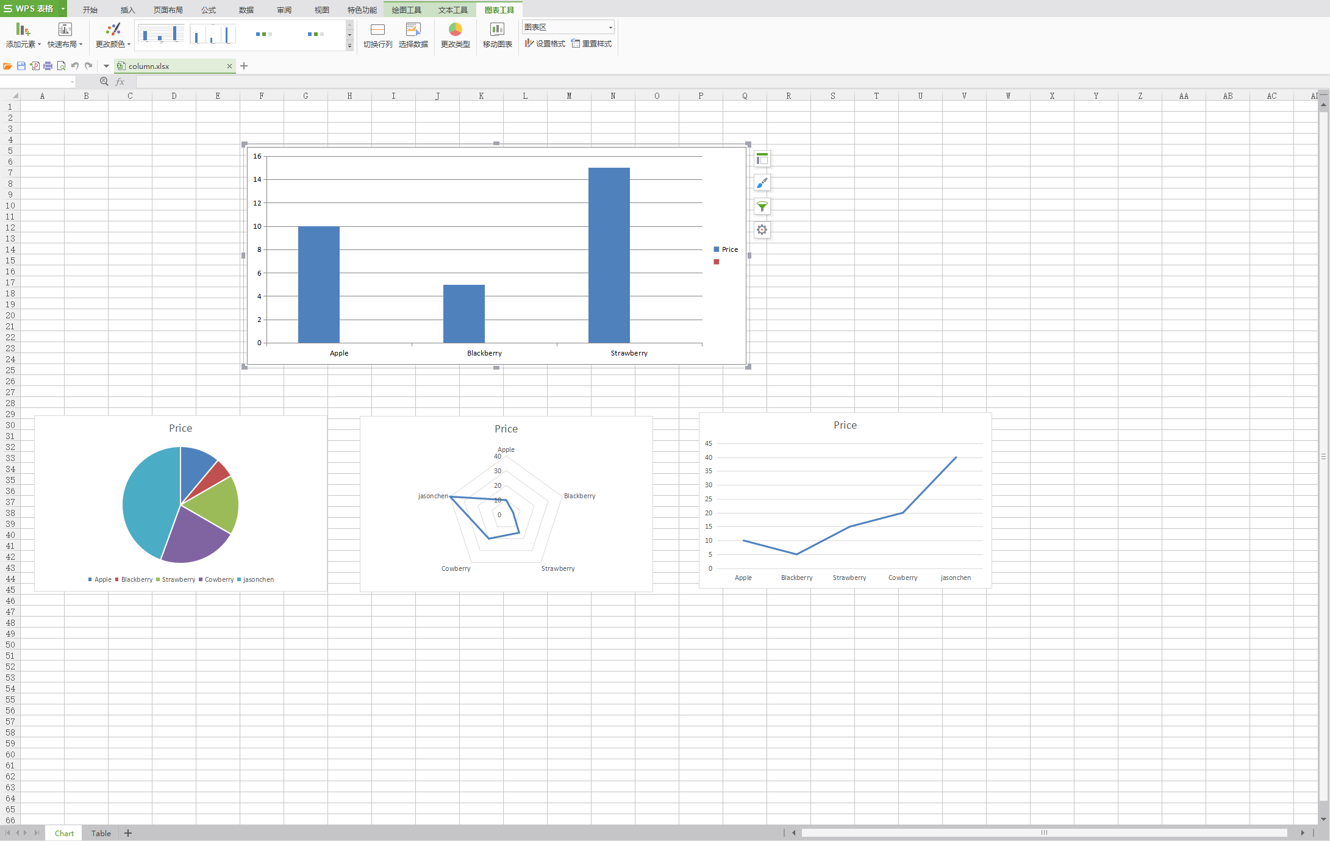
Task: Expand the chart styles gallery more arrow
Action: click(349, 46)
